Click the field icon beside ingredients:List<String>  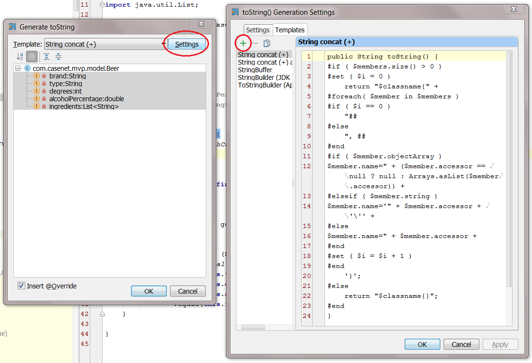point(37,106)
